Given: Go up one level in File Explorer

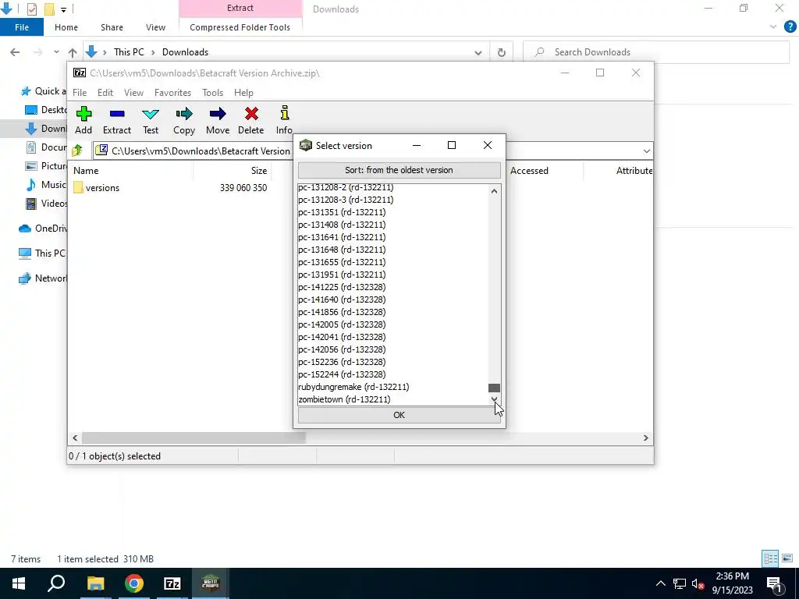Looking at the screenshot, I should [73, 52].
